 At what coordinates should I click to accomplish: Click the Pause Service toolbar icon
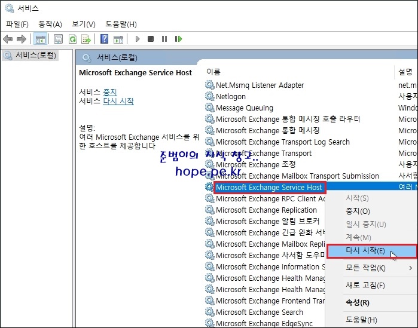164,39
